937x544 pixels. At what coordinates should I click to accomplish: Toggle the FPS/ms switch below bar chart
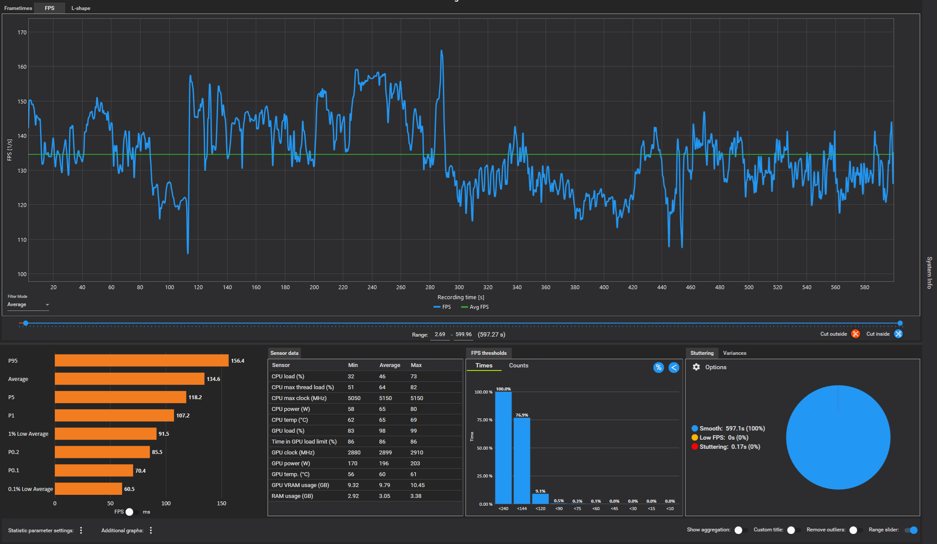tap(132, 512)
